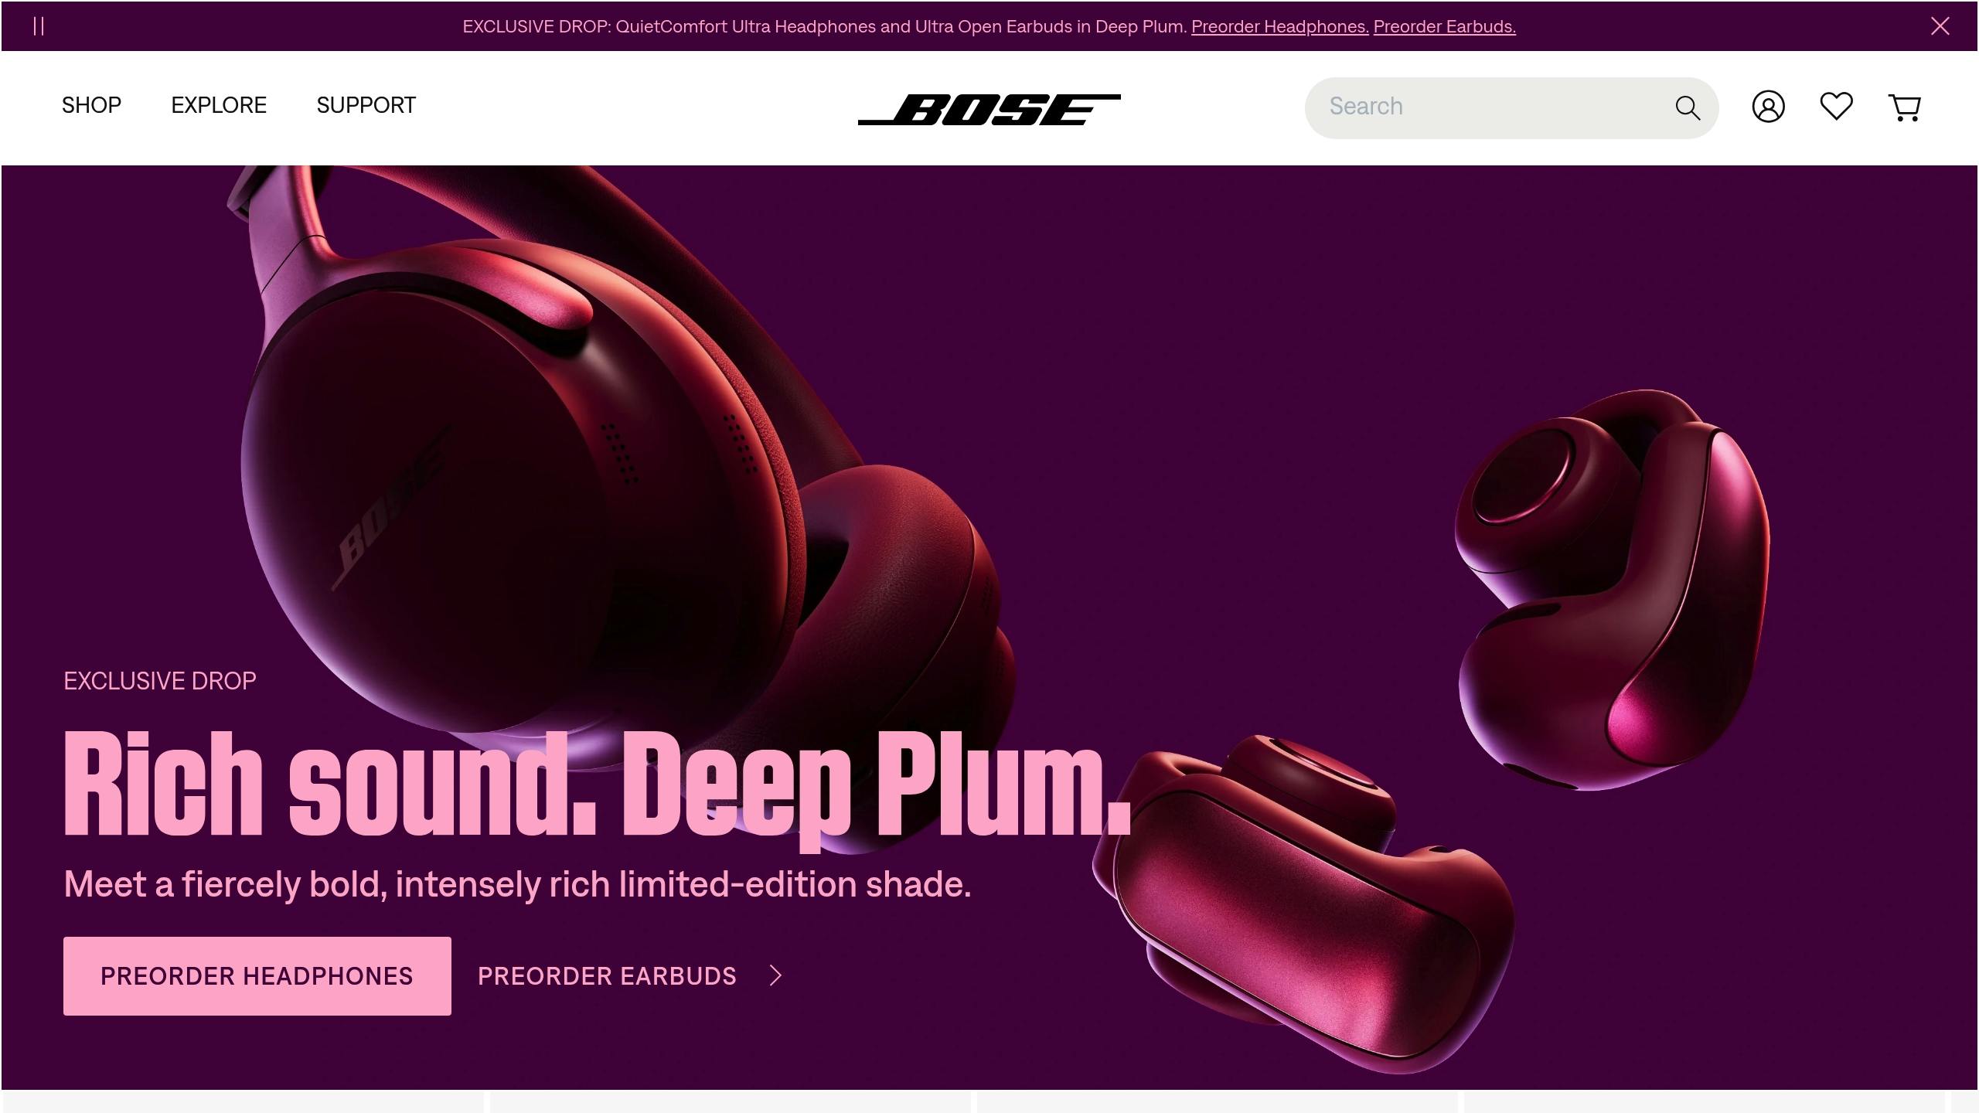Screen dimensions: 1979x1113
Task: Open the SHOP menu
Action: pyautogui.click(x=91, y=105)
